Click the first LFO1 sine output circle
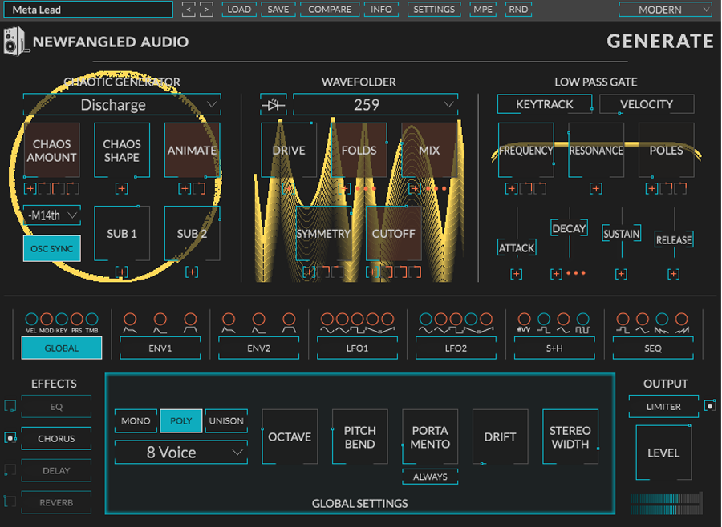This screenshot has width=722, height=527. coord(327,319)
